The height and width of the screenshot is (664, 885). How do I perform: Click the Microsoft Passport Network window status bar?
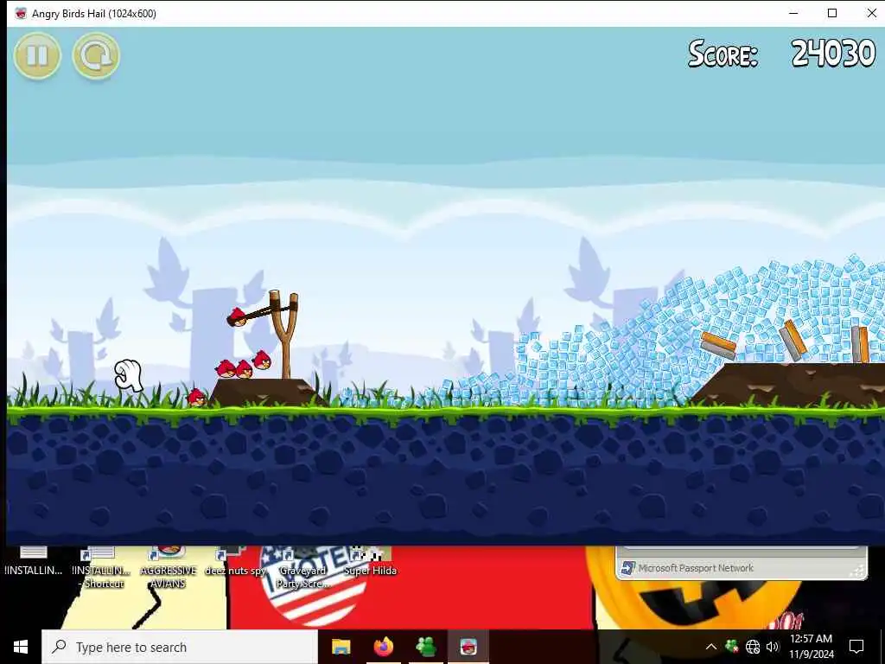click(x=742, y=568)
